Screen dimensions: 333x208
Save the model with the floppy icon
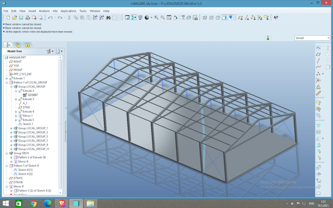(21, 18)
